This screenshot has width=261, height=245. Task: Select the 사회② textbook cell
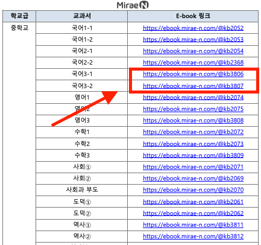click(x=82, y=178)
